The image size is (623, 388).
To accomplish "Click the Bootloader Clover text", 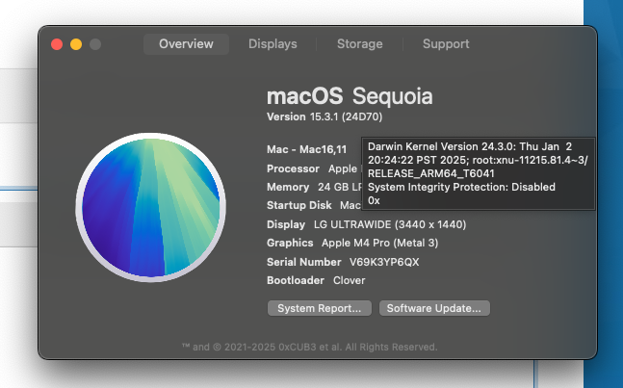I will tap(316, 280).
